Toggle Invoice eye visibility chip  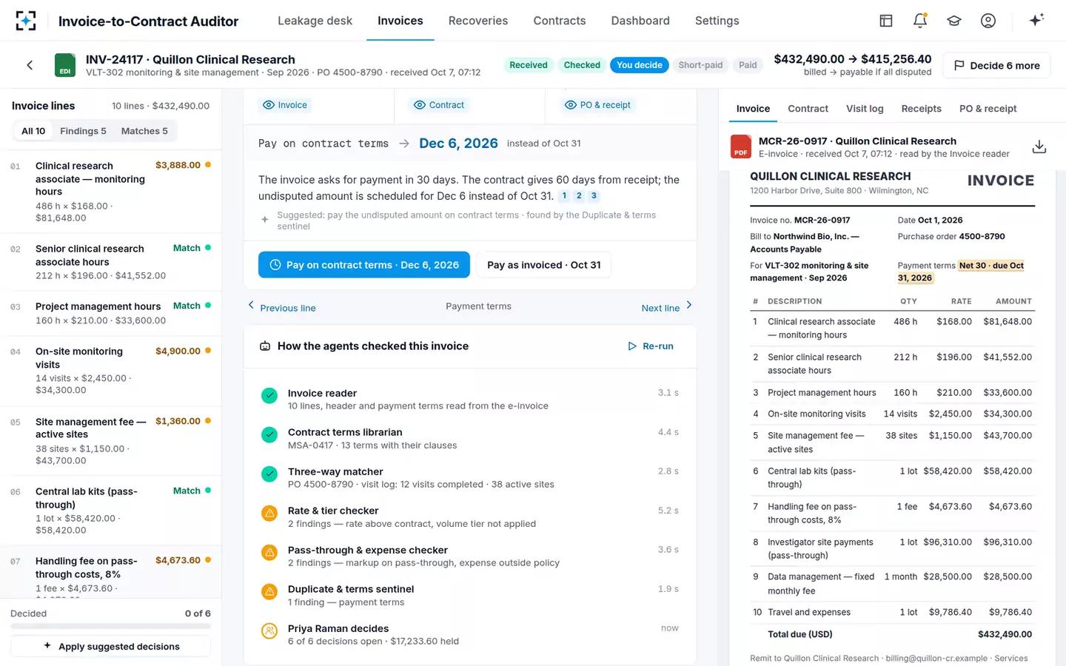tap(285, 105)
